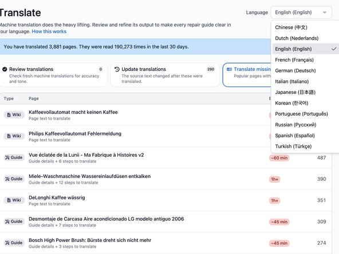Click the 1h+ badge in DeLonghi row

[274, 201]
